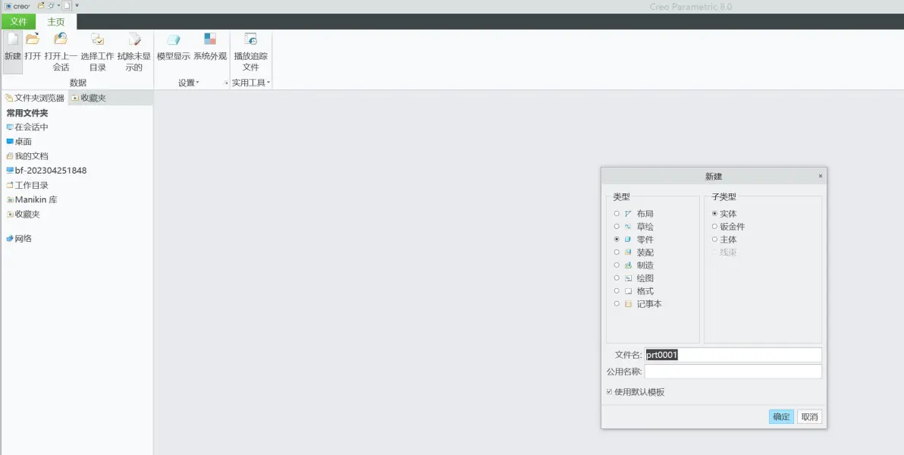The width and height of the screenshot is (904, 455).
Task: Switch to the 收藏夹 tab
Action: (x=89, y=98)
